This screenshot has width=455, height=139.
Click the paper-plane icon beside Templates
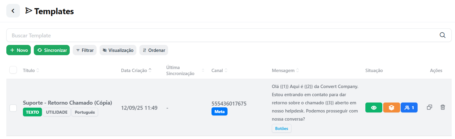tap(29, 11)
